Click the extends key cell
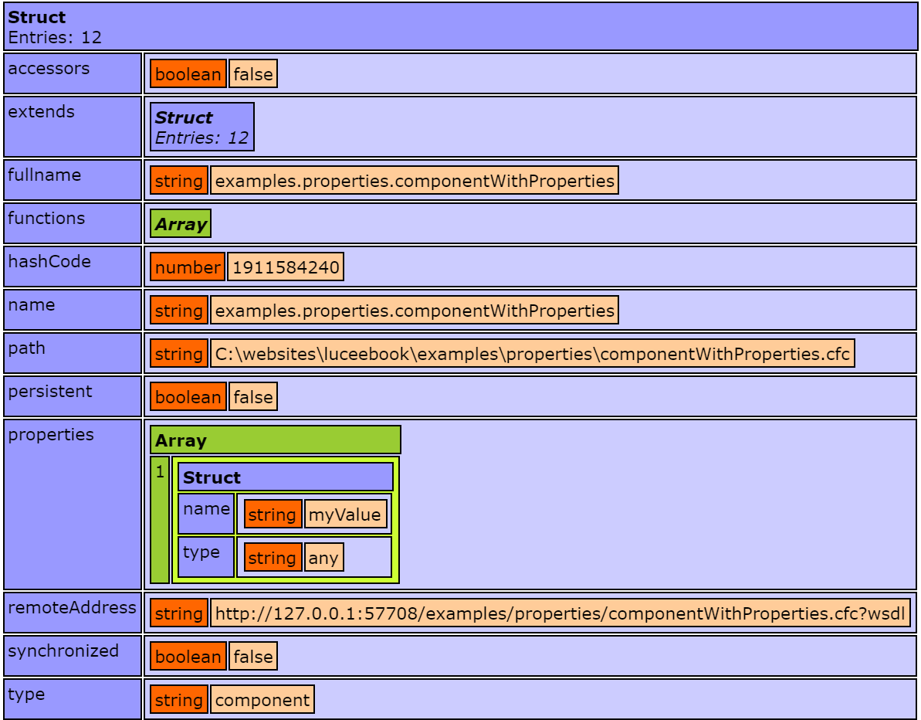The image size is (921, 720). [x=73, y=127]
